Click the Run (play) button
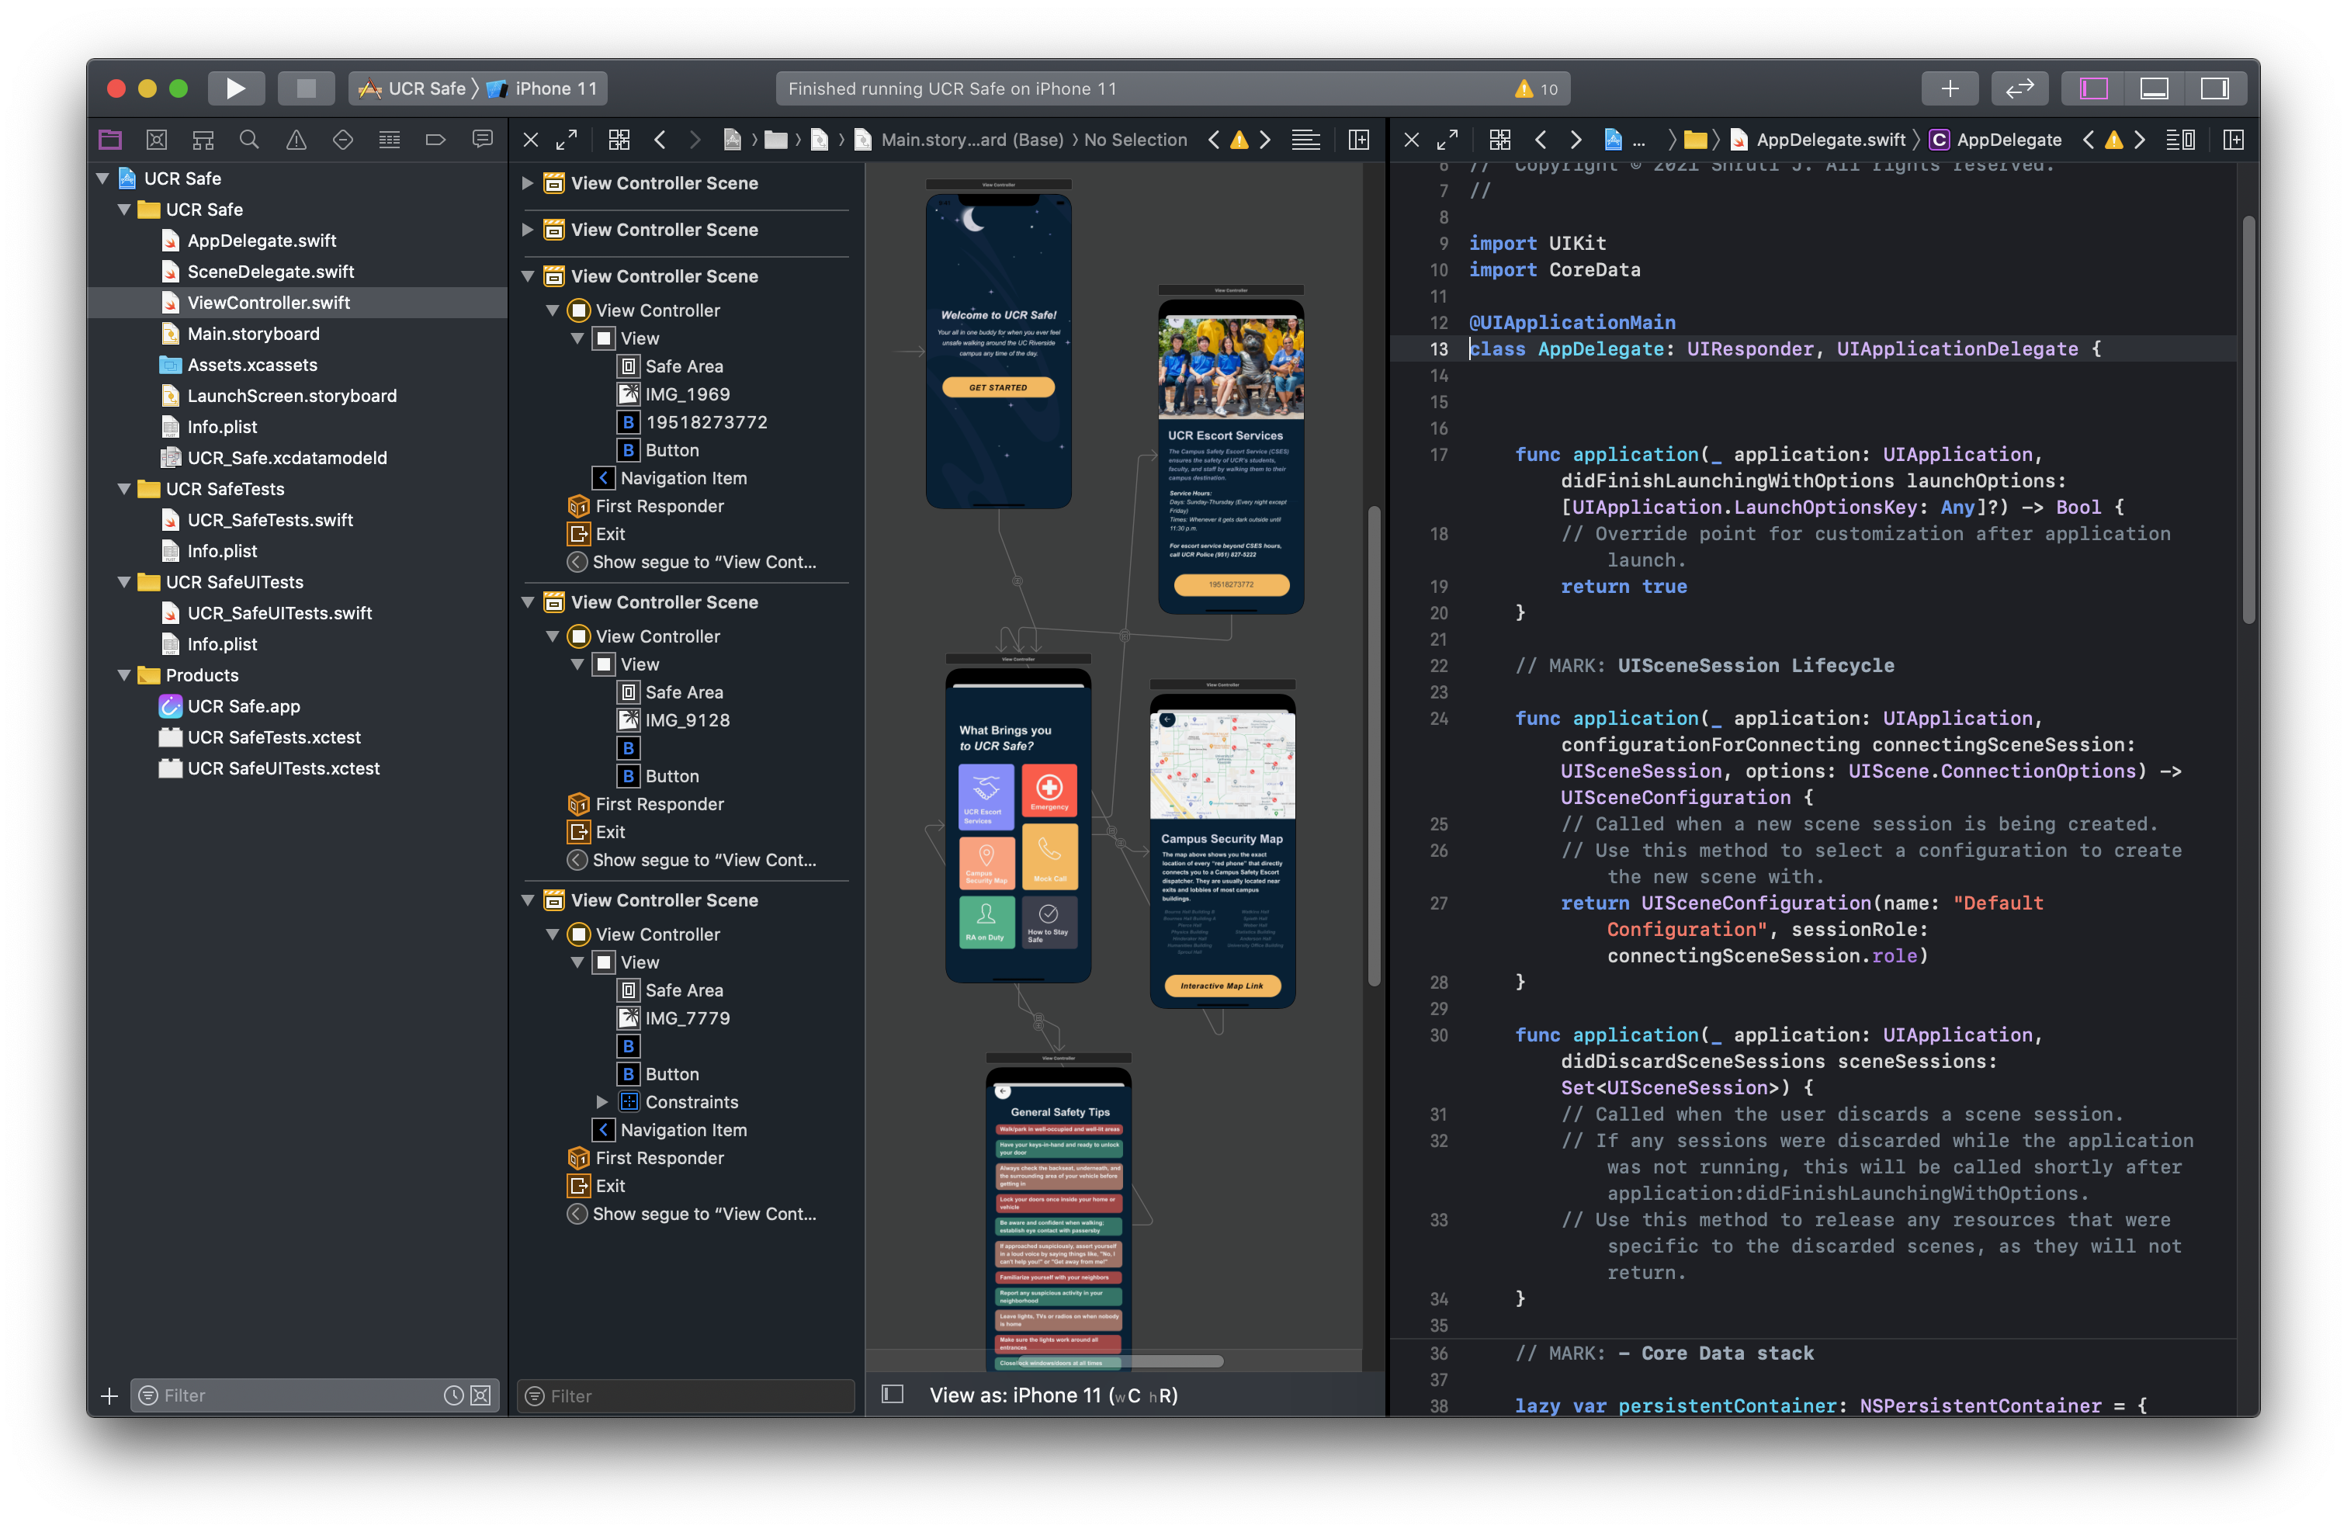This screenshot has width=2347, height=1532. pyautogui.click(x=234, y=88)
